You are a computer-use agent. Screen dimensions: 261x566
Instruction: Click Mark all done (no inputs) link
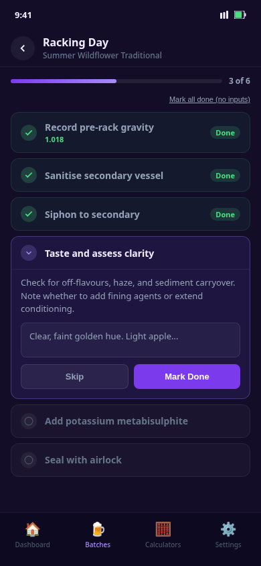(x=209, y=99)
